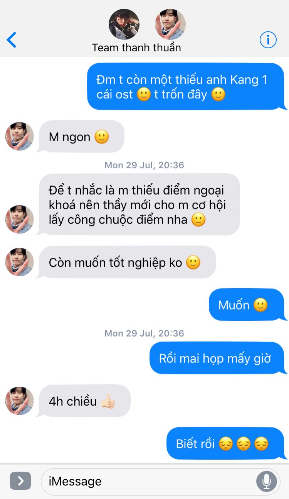Screen dimensions: 289x499
Task: Tap the message about 'điểm ngoại khoá'
Action: point(138,204)
